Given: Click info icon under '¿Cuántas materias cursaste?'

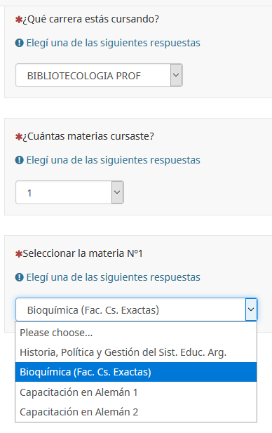Looking at the screenshot, I should [19, 160].
